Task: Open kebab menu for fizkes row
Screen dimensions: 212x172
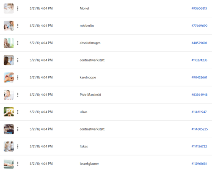Action: [18, 147]
